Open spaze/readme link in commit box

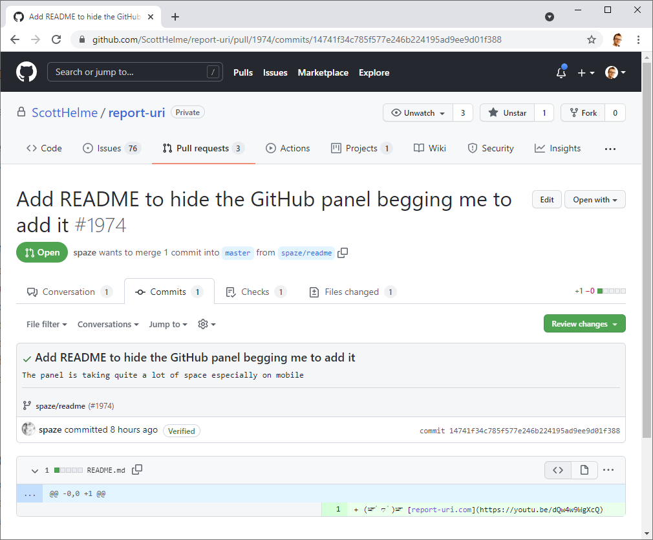60,406
